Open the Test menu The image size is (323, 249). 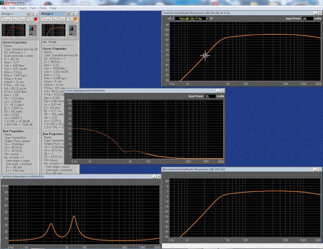(x=33, y=8)
